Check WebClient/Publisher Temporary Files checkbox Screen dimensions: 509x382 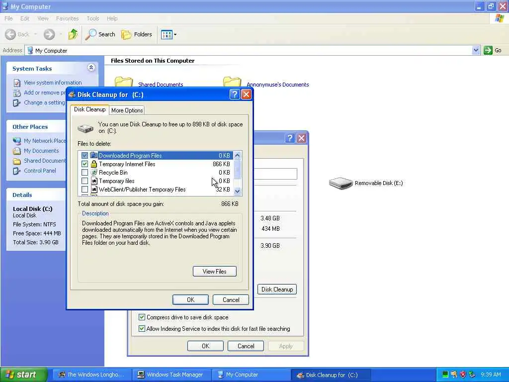(x=85, y=190)
